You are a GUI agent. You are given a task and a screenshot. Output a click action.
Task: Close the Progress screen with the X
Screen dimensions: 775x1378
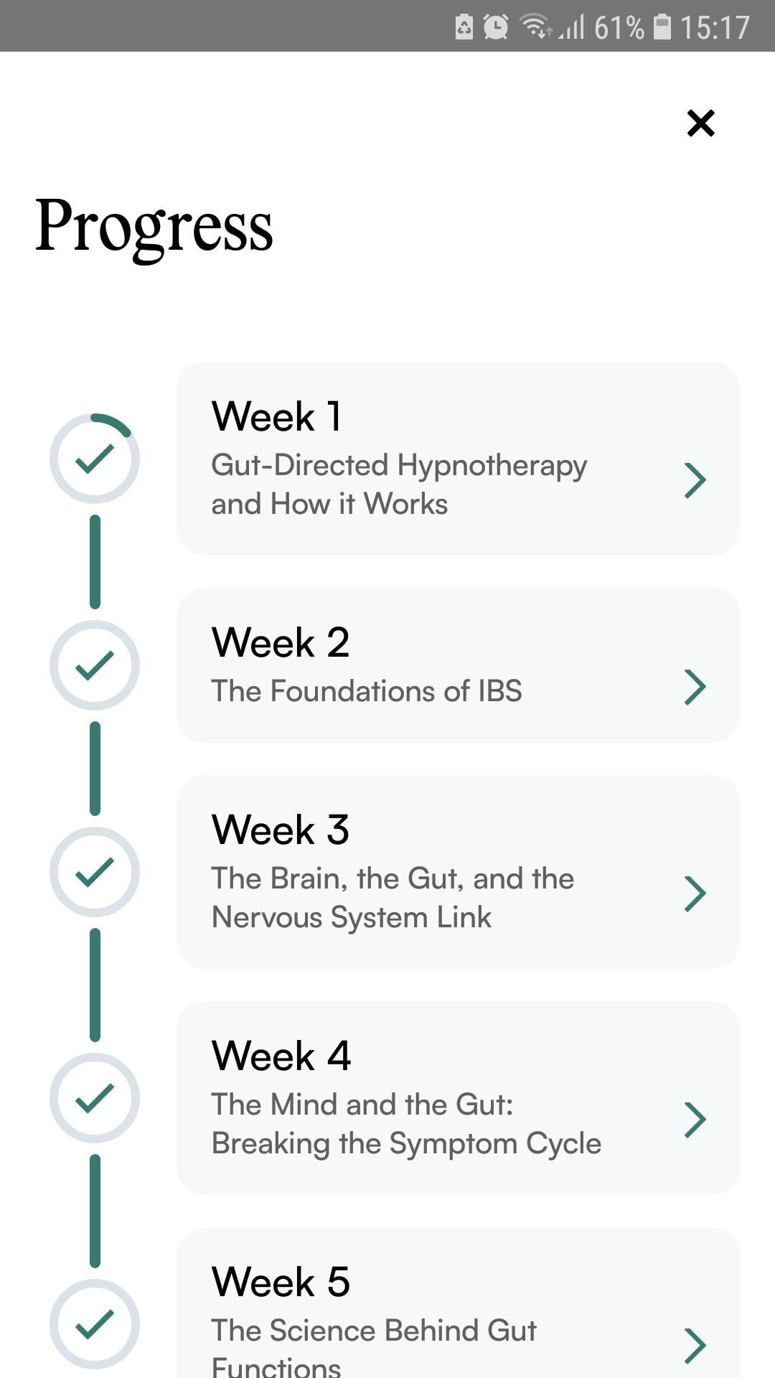tap(700, 123)
